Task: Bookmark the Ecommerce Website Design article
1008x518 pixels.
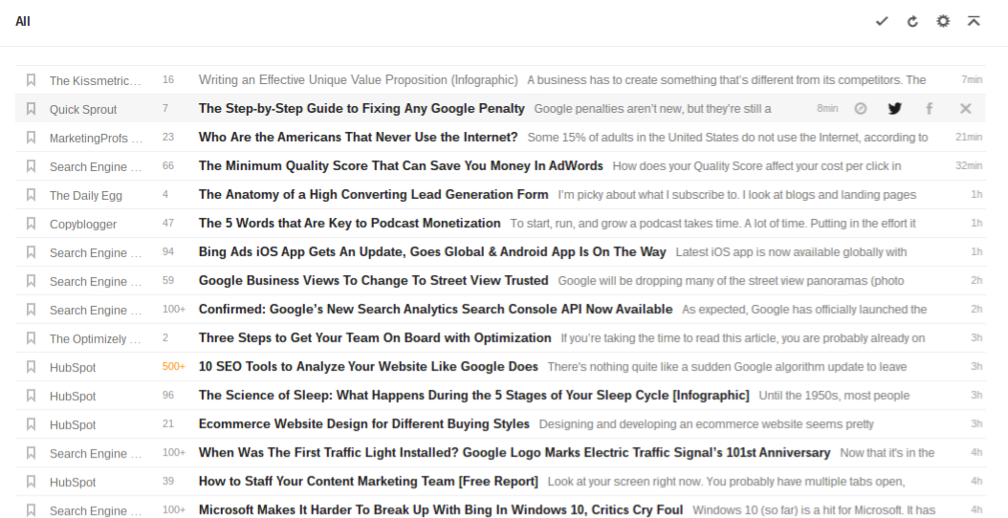Action: (x=31, y=424)
